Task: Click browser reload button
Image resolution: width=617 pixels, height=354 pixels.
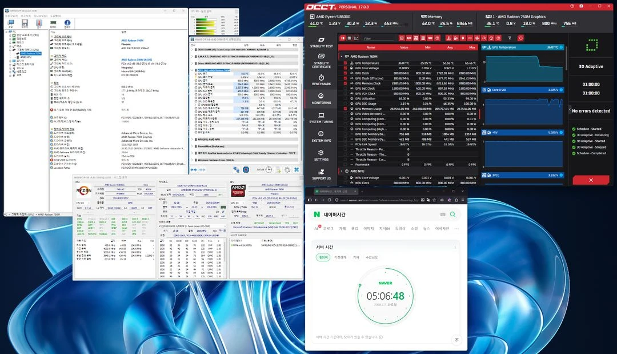Action: (x=330, y=200)
